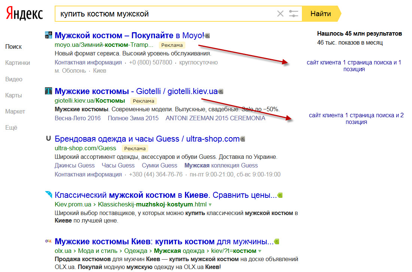Open search settings sliders icon

click(294, 13)
